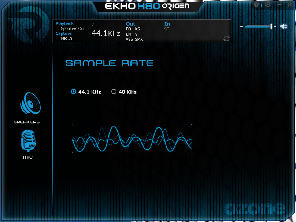Close the Ekho H80 window
This screenshot has width=296, height=222.
click(x=289, y=5)
